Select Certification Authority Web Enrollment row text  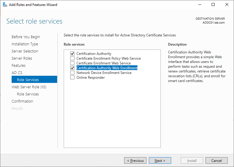point(107,68)
